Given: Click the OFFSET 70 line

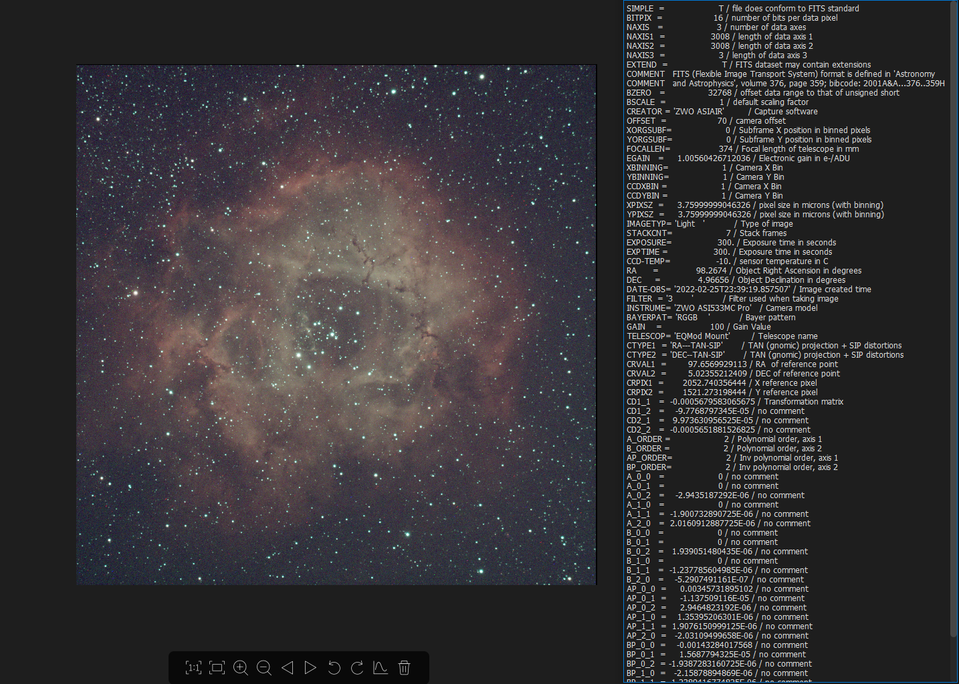Looking at the screenshot, I should click(x=706, y=121).
